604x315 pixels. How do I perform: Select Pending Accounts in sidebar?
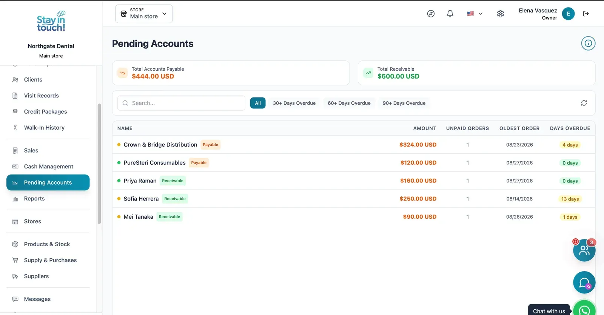(x=48, y=182)
